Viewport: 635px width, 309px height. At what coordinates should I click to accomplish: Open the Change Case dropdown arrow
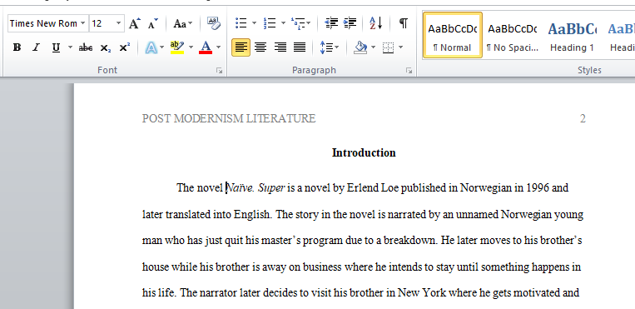[191, 23]
